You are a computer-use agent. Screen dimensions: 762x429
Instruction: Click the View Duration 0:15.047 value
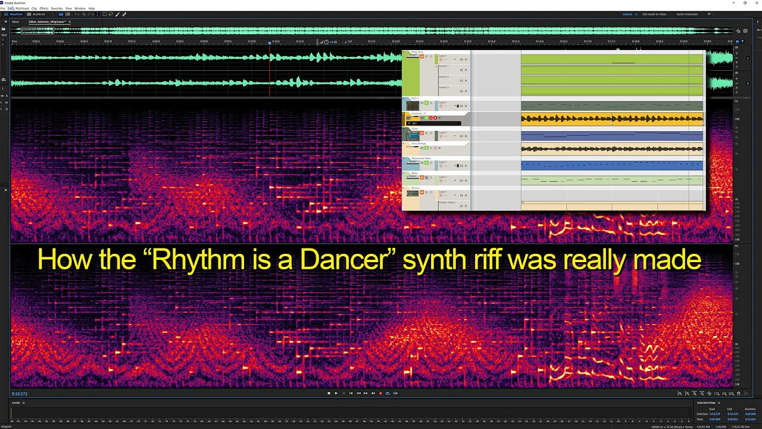(750, 419)
